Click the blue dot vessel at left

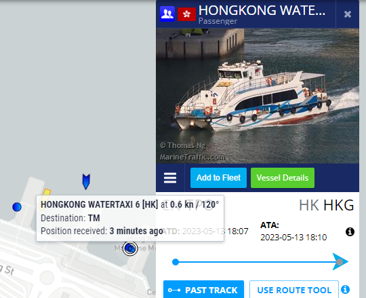(17, 207)
